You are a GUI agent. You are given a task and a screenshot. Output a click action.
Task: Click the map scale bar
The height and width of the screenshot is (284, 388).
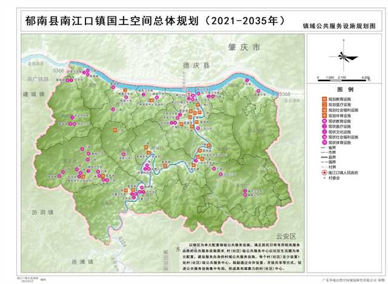tap(343, 81)
